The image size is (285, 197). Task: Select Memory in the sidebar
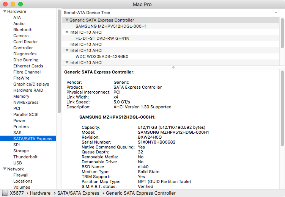(x=21, y=96)
